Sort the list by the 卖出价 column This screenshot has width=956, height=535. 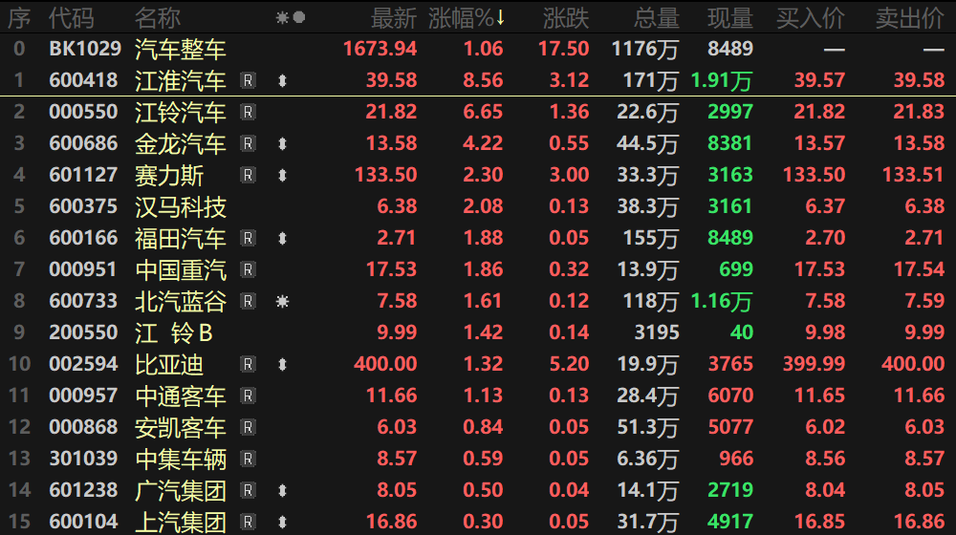coord(910,18)
